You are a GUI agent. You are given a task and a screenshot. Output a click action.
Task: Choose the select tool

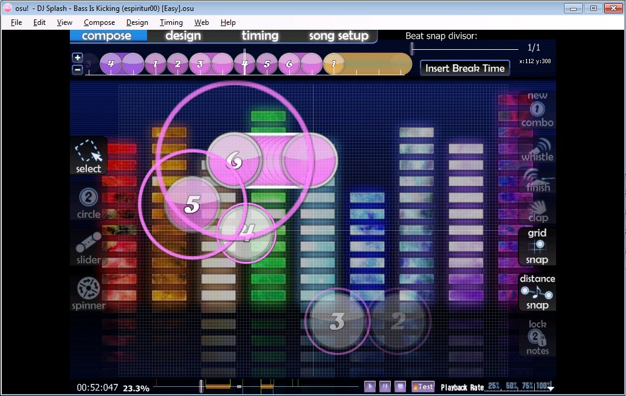coord(89,156)
